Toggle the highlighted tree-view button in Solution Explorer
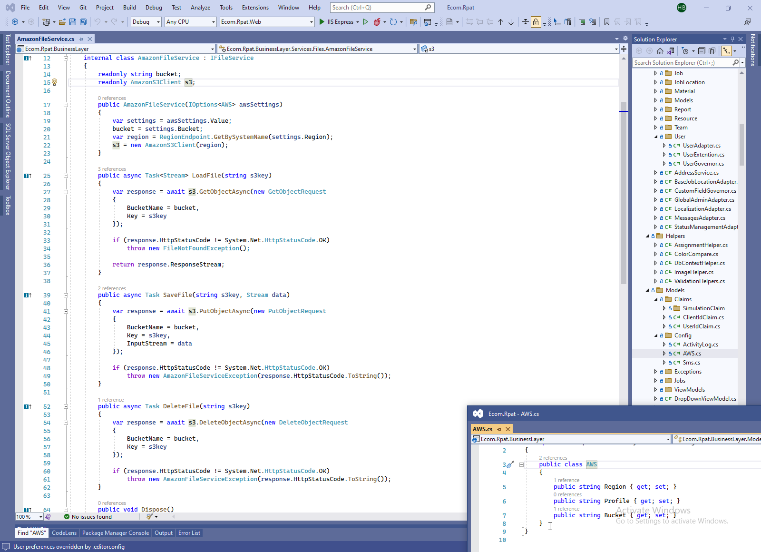The image size is (761, 552). tap(726, 51)
